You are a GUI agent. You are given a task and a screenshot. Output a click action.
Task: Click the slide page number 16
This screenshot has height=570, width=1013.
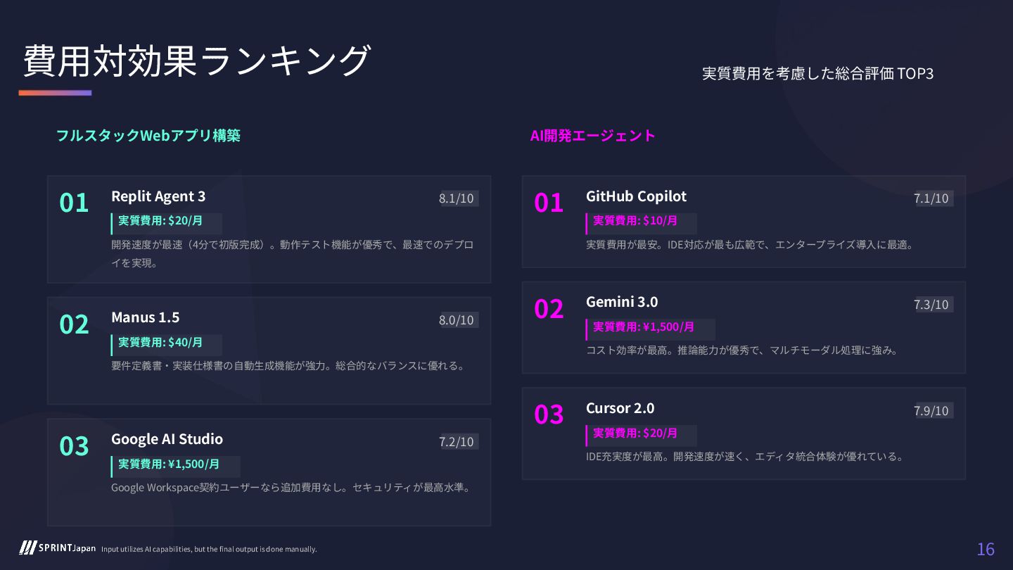(986, 549)
